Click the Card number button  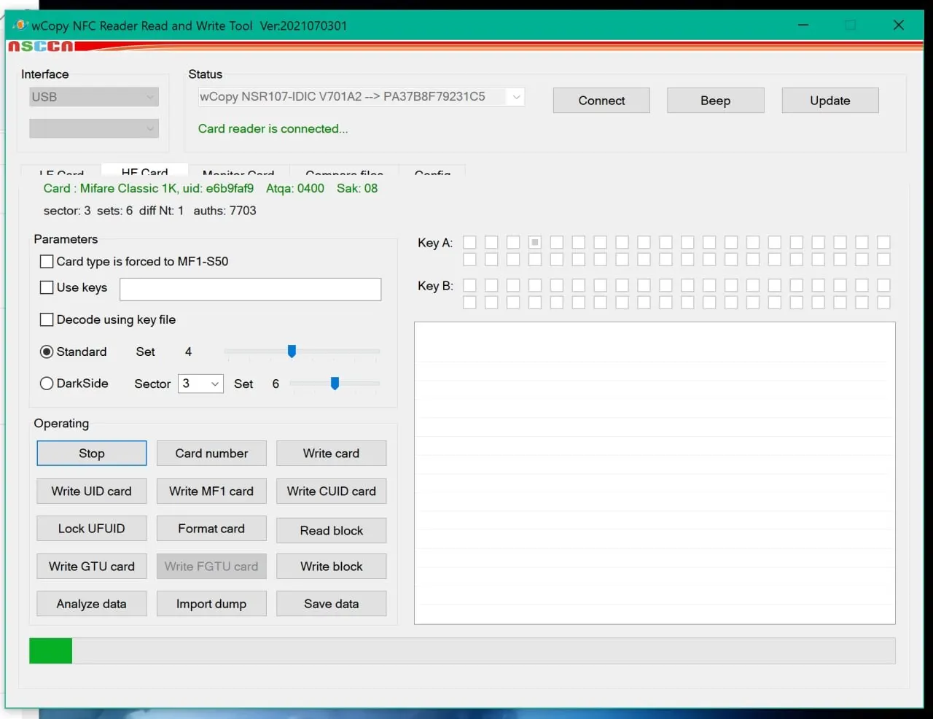211,454
